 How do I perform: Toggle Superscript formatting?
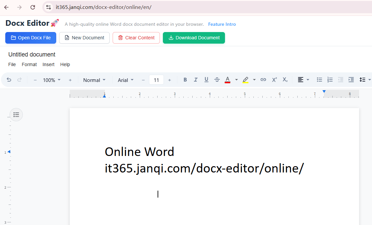[x=274, y=80]
